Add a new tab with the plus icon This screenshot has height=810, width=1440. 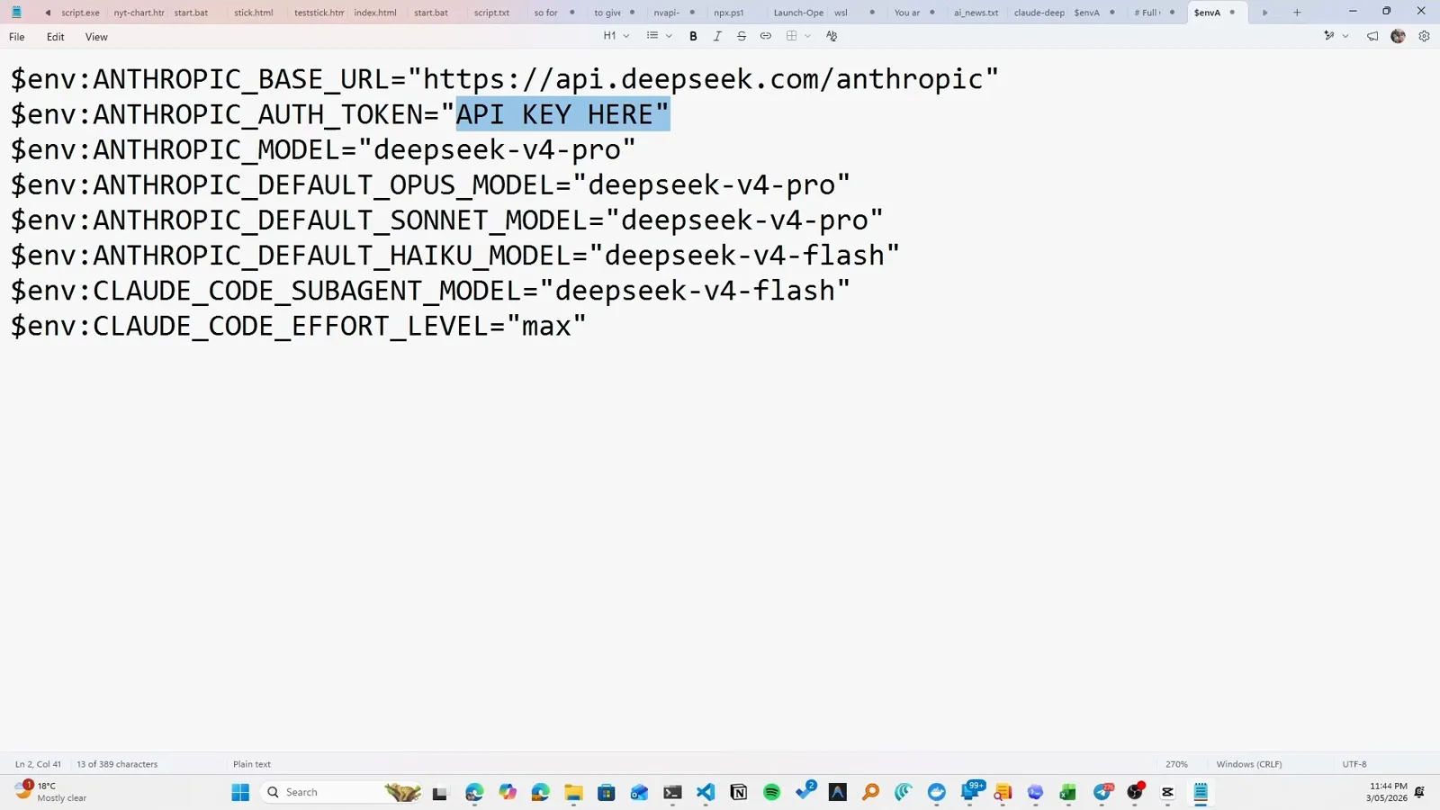1297,13
